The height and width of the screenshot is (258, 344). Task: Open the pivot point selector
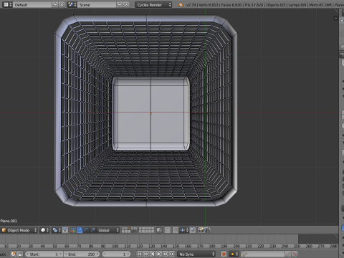coord(57,230)
